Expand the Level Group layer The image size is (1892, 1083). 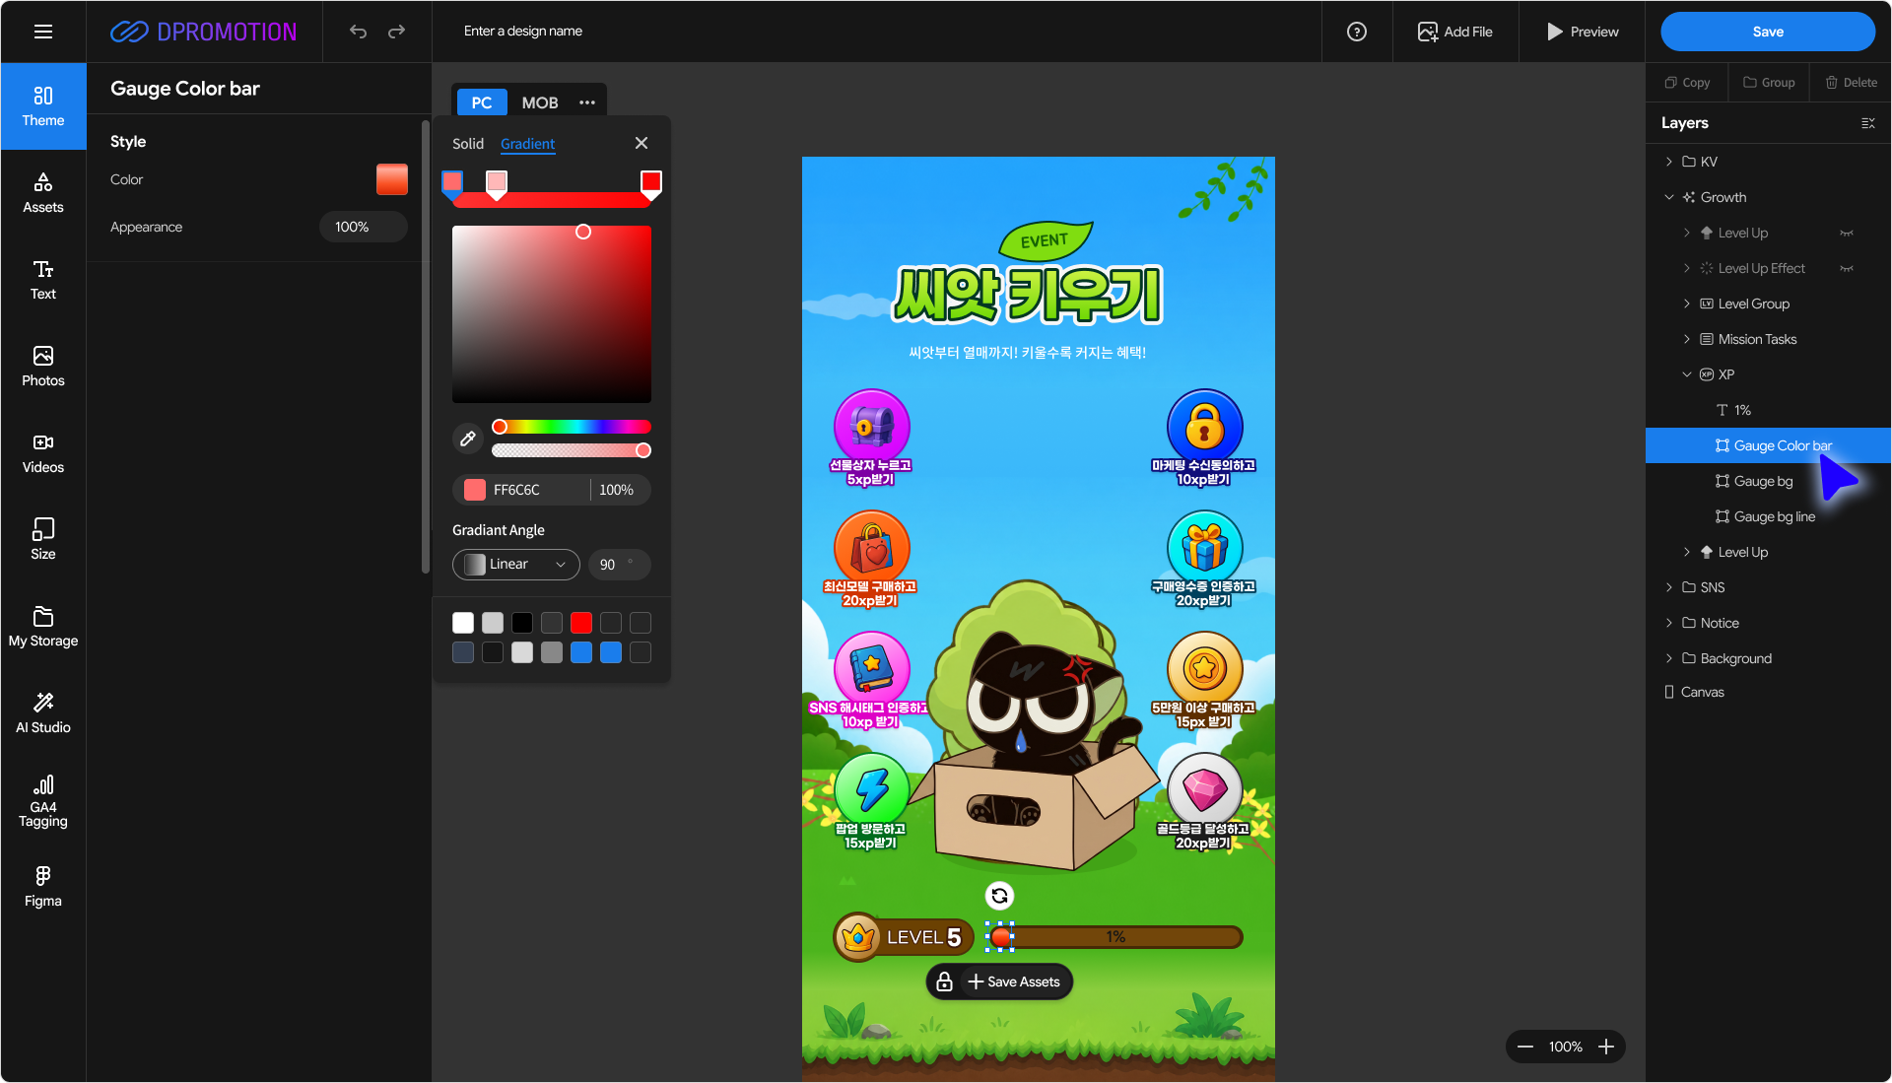(x=1687, y=304)
